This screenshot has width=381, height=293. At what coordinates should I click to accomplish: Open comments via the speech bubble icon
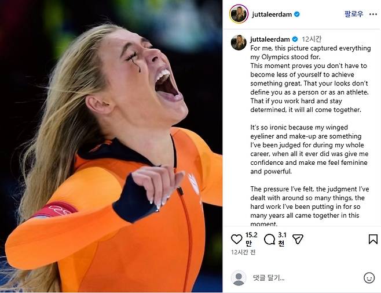pyautogui.click(x=269, y=239)
